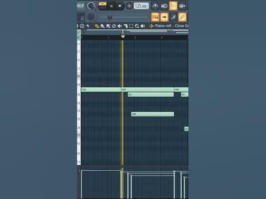Click the dark knob in the second toolbar row
Screen dimensions: 266x199
click(91, 17)
